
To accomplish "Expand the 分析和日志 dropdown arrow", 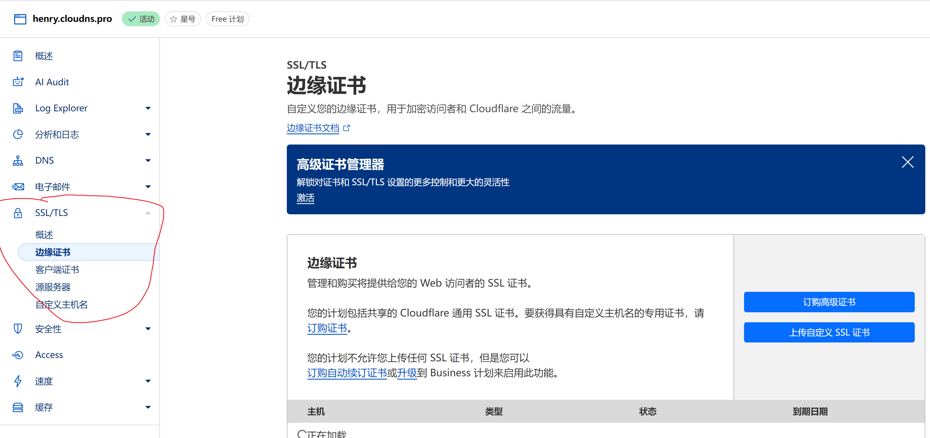I will [x=148, y=135].
